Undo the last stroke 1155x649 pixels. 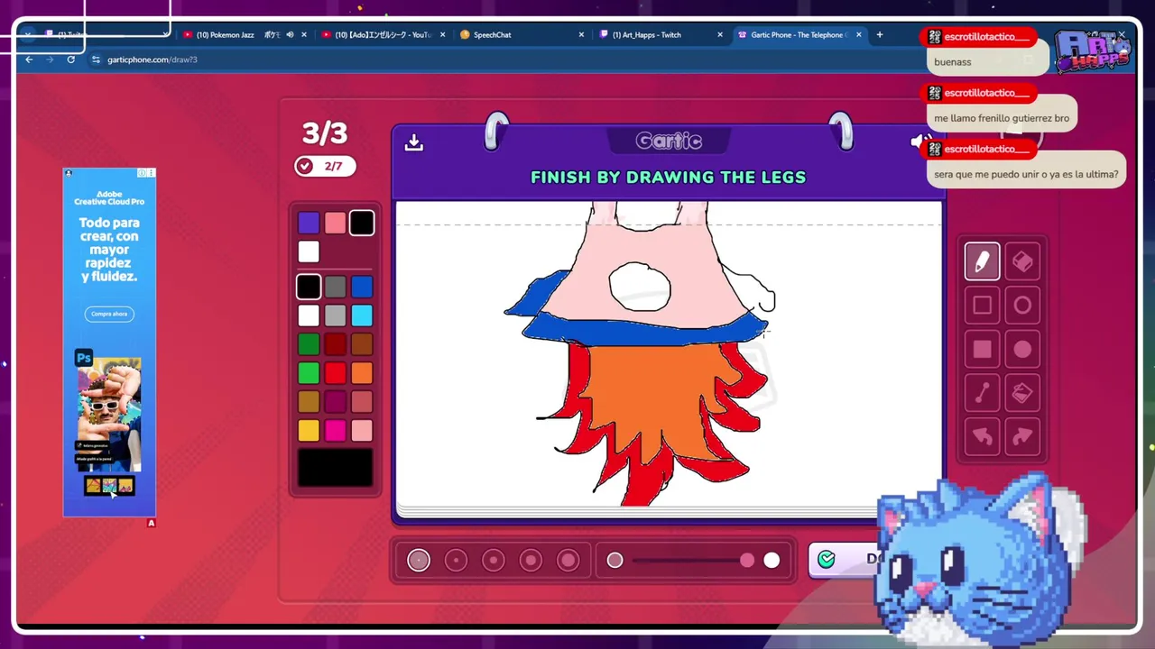[982, 437]
